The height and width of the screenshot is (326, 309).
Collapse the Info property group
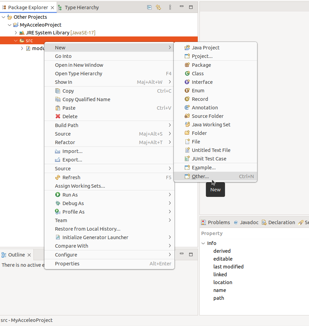tap(203, 243)
